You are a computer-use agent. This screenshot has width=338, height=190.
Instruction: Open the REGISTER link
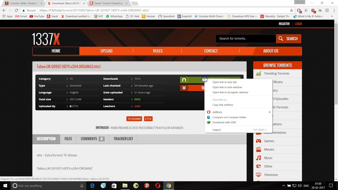pyautogui.click(x=284, y=24)
